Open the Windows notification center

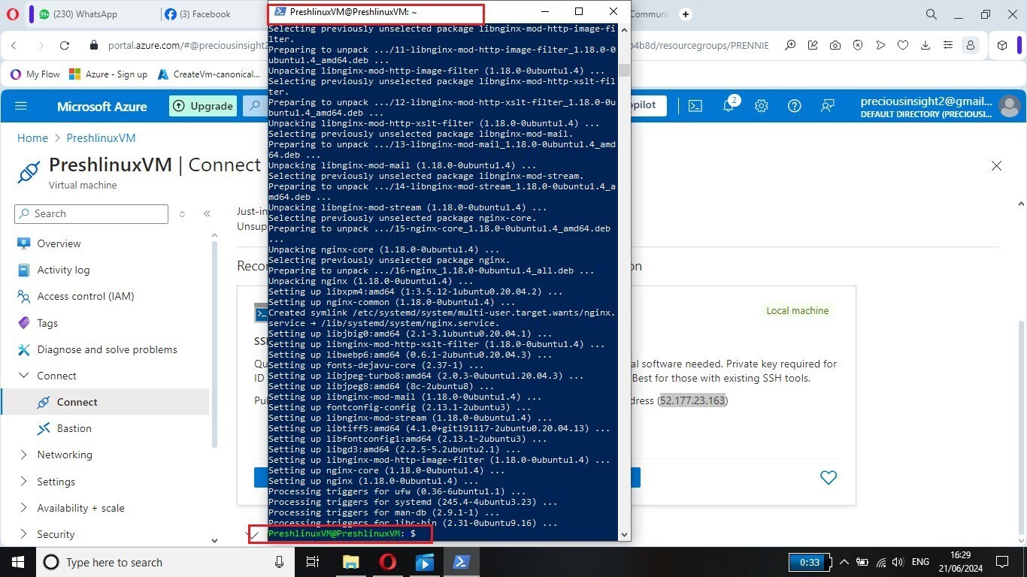pos(1001,562)
